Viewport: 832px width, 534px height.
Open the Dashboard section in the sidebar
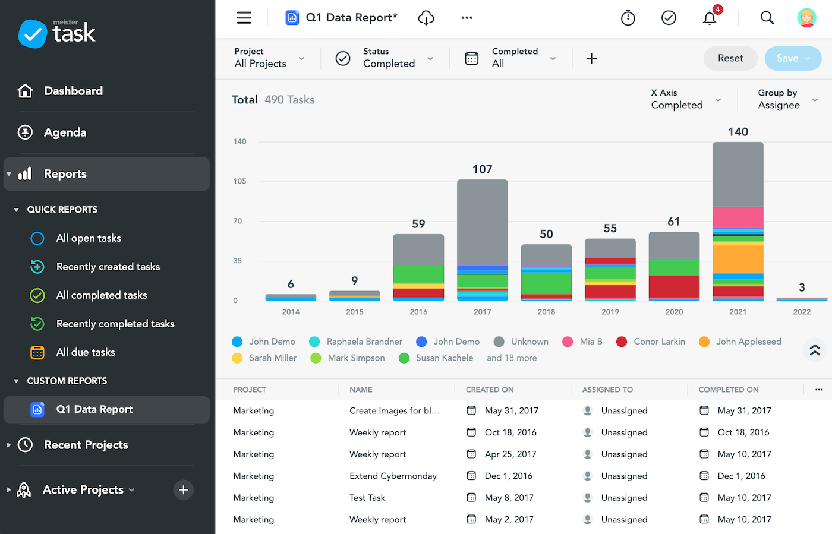[x=73, y=90]
